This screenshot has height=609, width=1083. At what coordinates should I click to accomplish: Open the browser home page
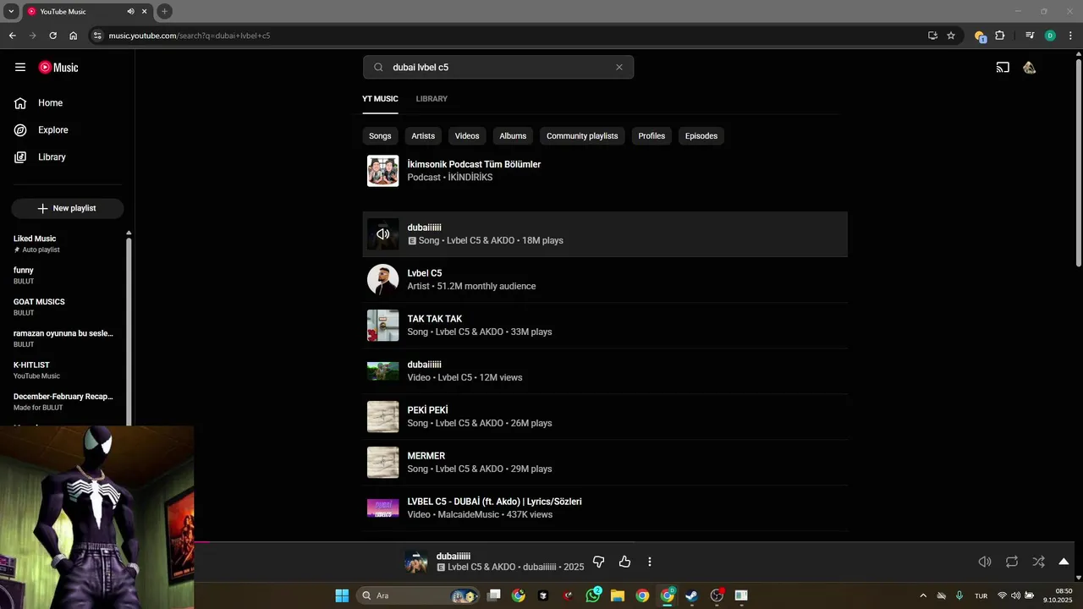(x=74, y=36)
